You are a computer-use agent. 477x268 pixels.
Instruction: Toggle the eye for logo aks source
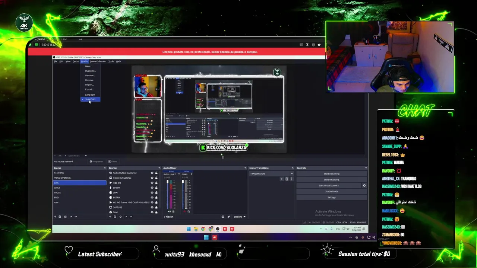pyautogui.click(x=152, y=183)
